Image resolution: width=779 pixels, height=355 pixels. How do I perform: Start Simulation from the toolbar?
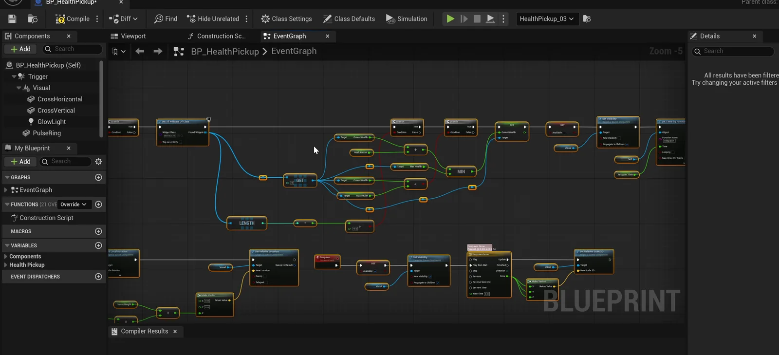pos(407,19)
